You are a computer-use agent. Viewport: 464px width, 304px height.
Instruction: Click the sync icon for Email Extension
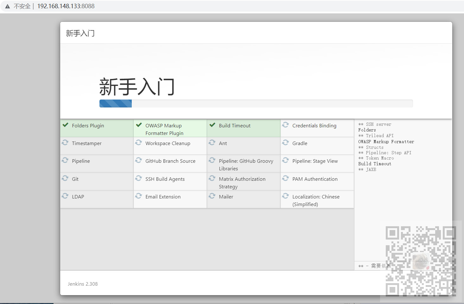pyautogui.click(x=138, y=196)
